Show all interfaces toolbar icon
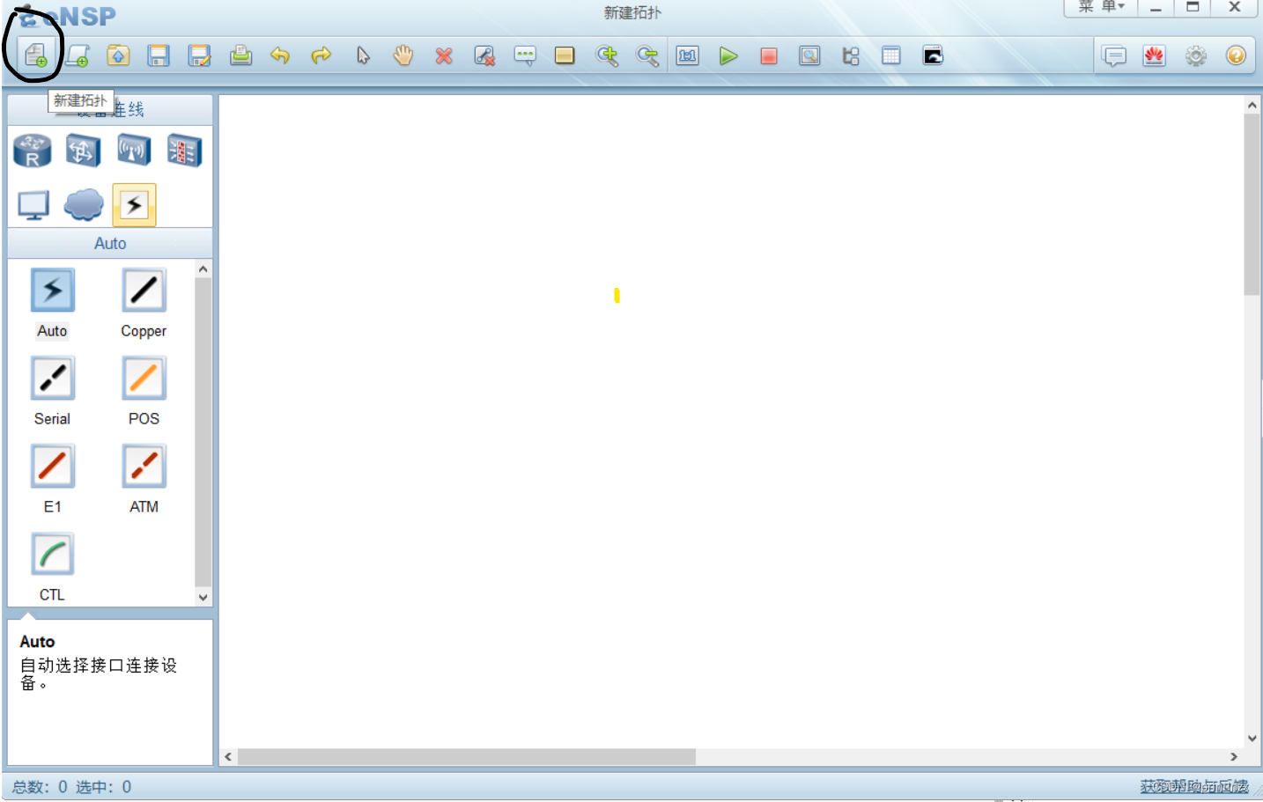Image resolution: width=1263 pixels, height=802 pixels. pyautogui.click(x=851, y=56)
